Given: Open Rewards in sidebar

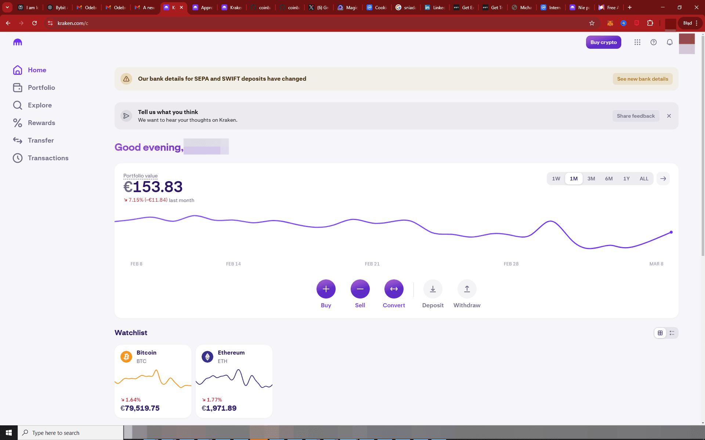Looking at the screenshot, I should [x=34, y=123].
